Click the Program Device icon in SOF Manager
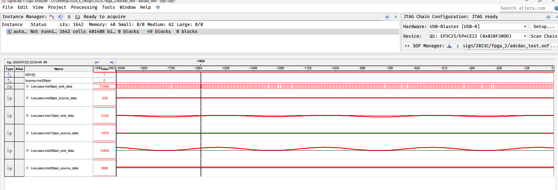 (x=449, y=46)
